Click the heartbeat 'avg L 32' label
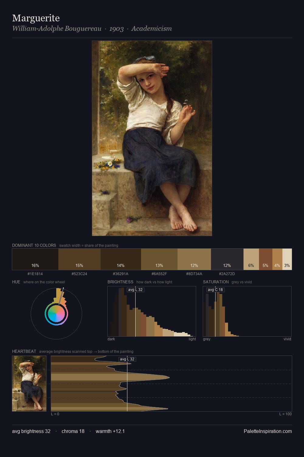Image resolution: width=304 pixels, height=457 pixels. click(127, 359)
